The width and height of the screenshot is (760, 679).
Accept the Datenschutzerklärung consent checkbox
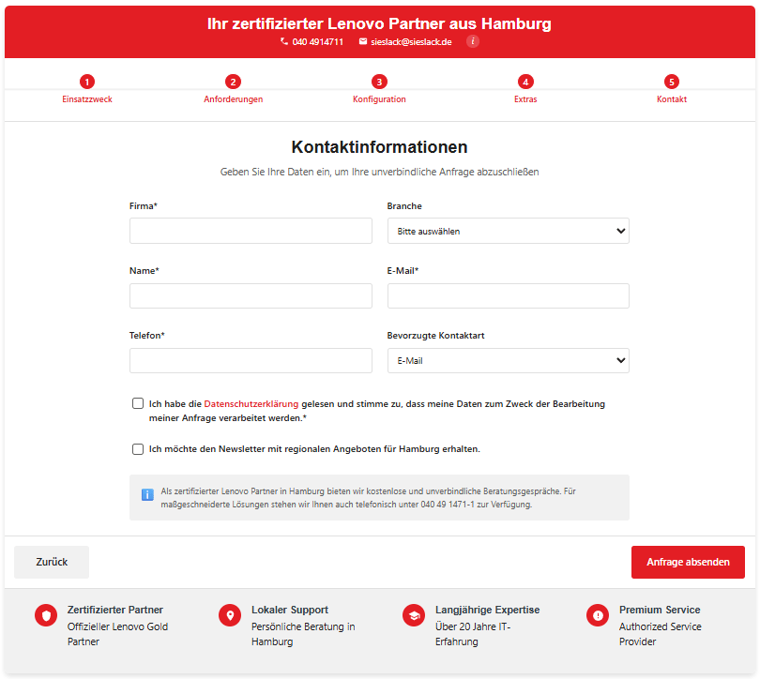138,403
